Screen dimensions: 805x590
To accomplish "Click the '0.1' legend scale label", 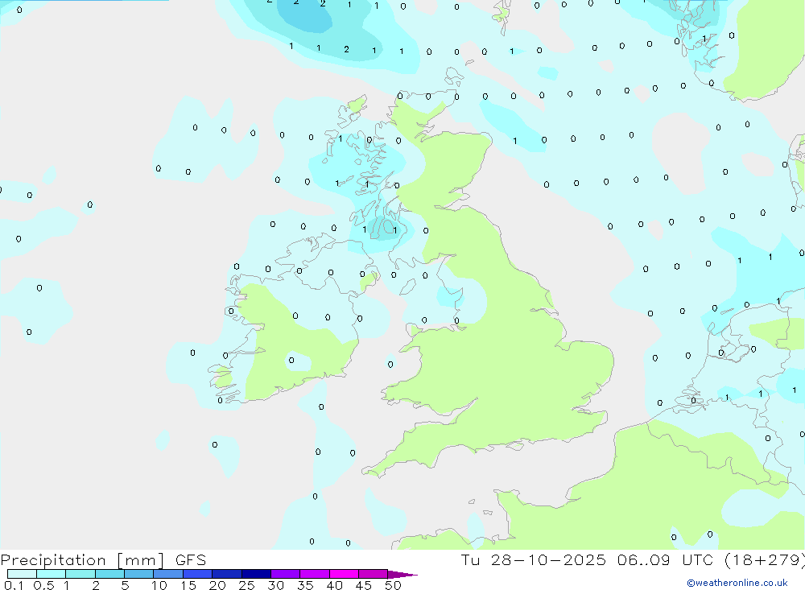I will 14,585.
